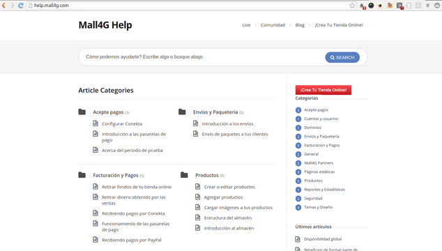This screenshot has width=442, height=251.
Task: Click the browser back arrow
Action: click(x=3, y=6)
